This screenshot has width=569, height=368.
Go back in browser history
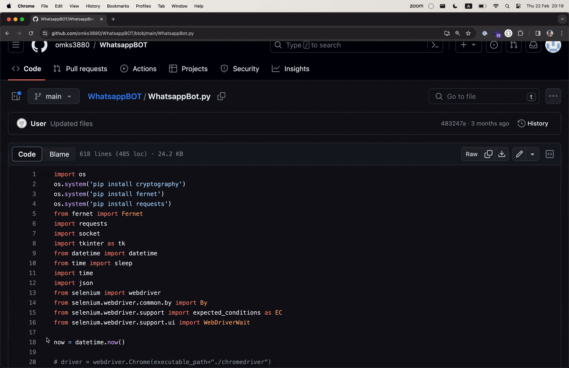[x=7, y=33]
